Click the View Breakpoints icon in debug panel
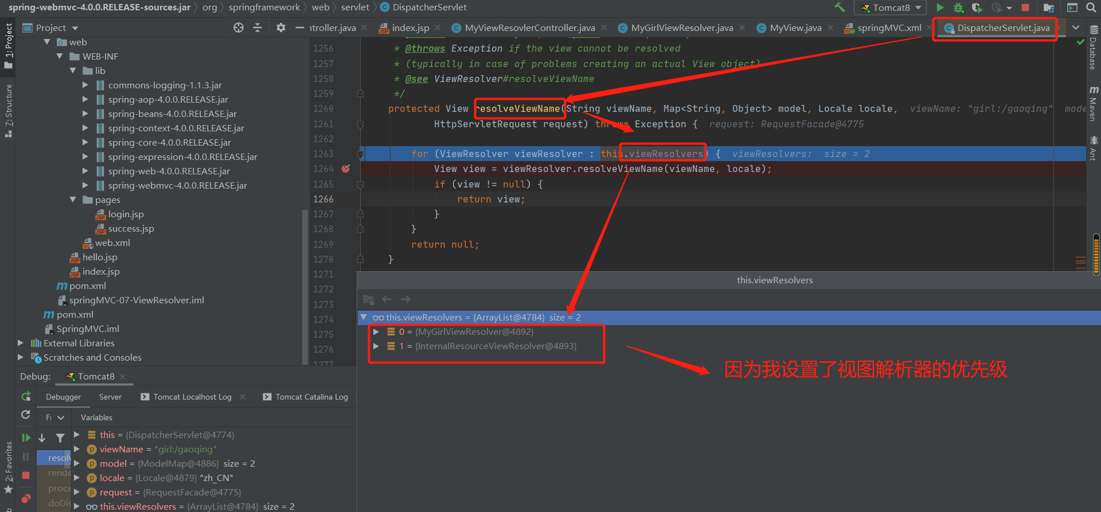The height and width of the screenshot is (512, 1101). [x=26, y=498]
